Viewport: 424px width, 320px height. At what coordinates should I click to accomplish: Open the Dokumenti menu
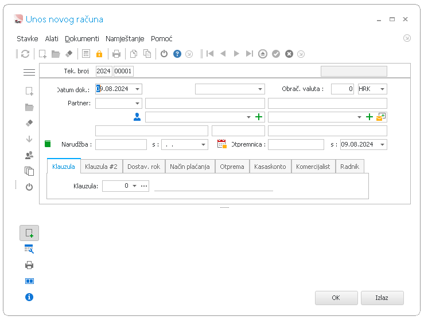click(x=82, y=39)
